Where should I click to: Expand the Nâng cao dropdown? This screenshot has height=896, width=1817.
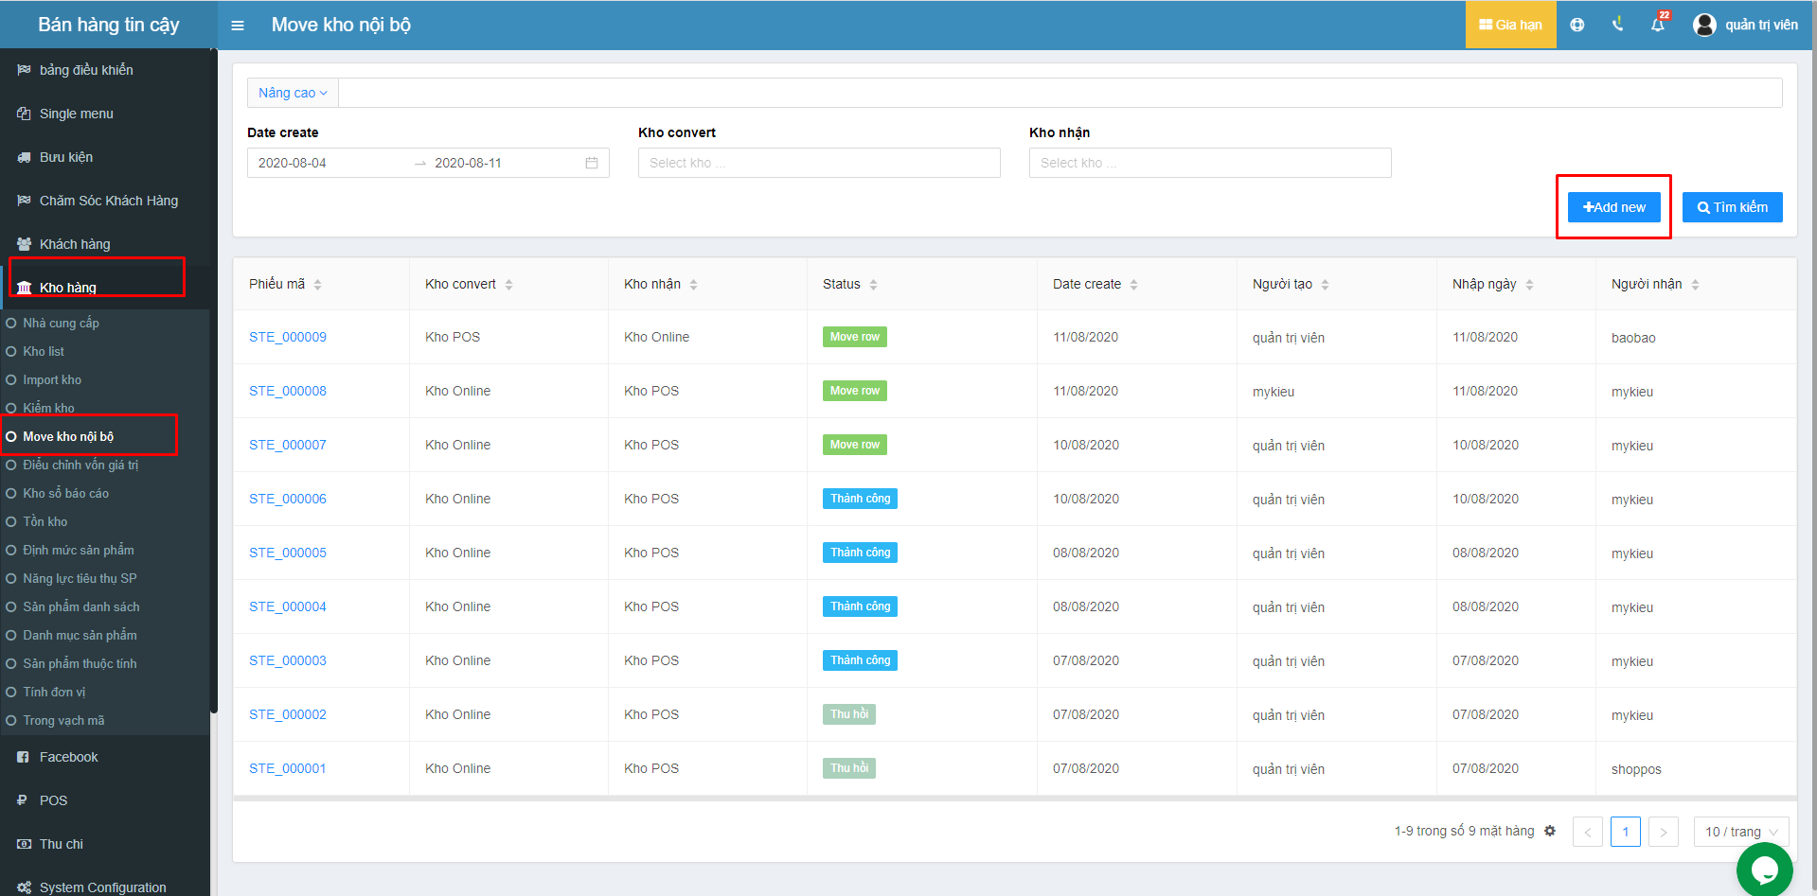tap(293, 93)
